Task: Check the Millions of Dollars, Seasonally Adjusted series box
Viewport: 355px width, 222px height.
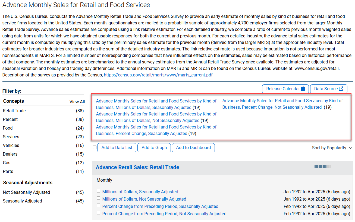Action: pos(98,191)
